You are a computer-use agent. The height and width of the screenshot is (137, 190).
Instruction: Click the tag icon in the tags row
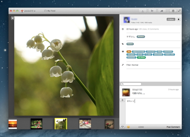[123, 44]
